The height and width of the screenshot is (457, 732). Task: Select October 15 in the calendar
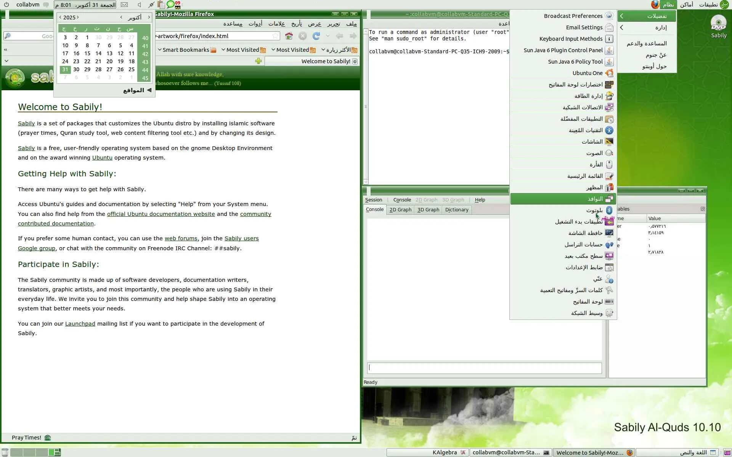pos(87,53)
